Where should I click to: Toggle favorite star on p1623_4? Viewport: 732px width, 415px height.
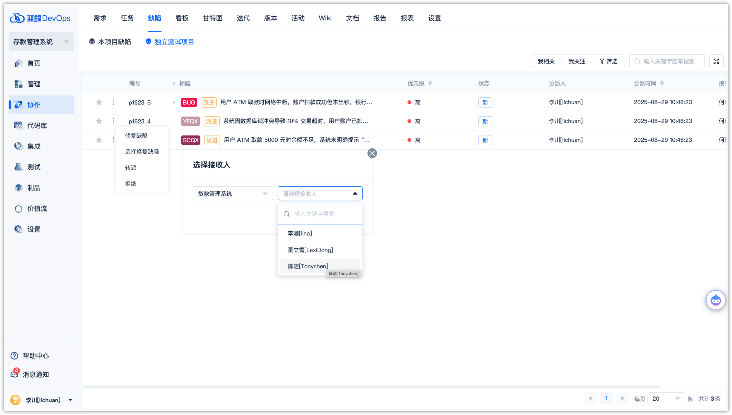[x=99, y=121]
